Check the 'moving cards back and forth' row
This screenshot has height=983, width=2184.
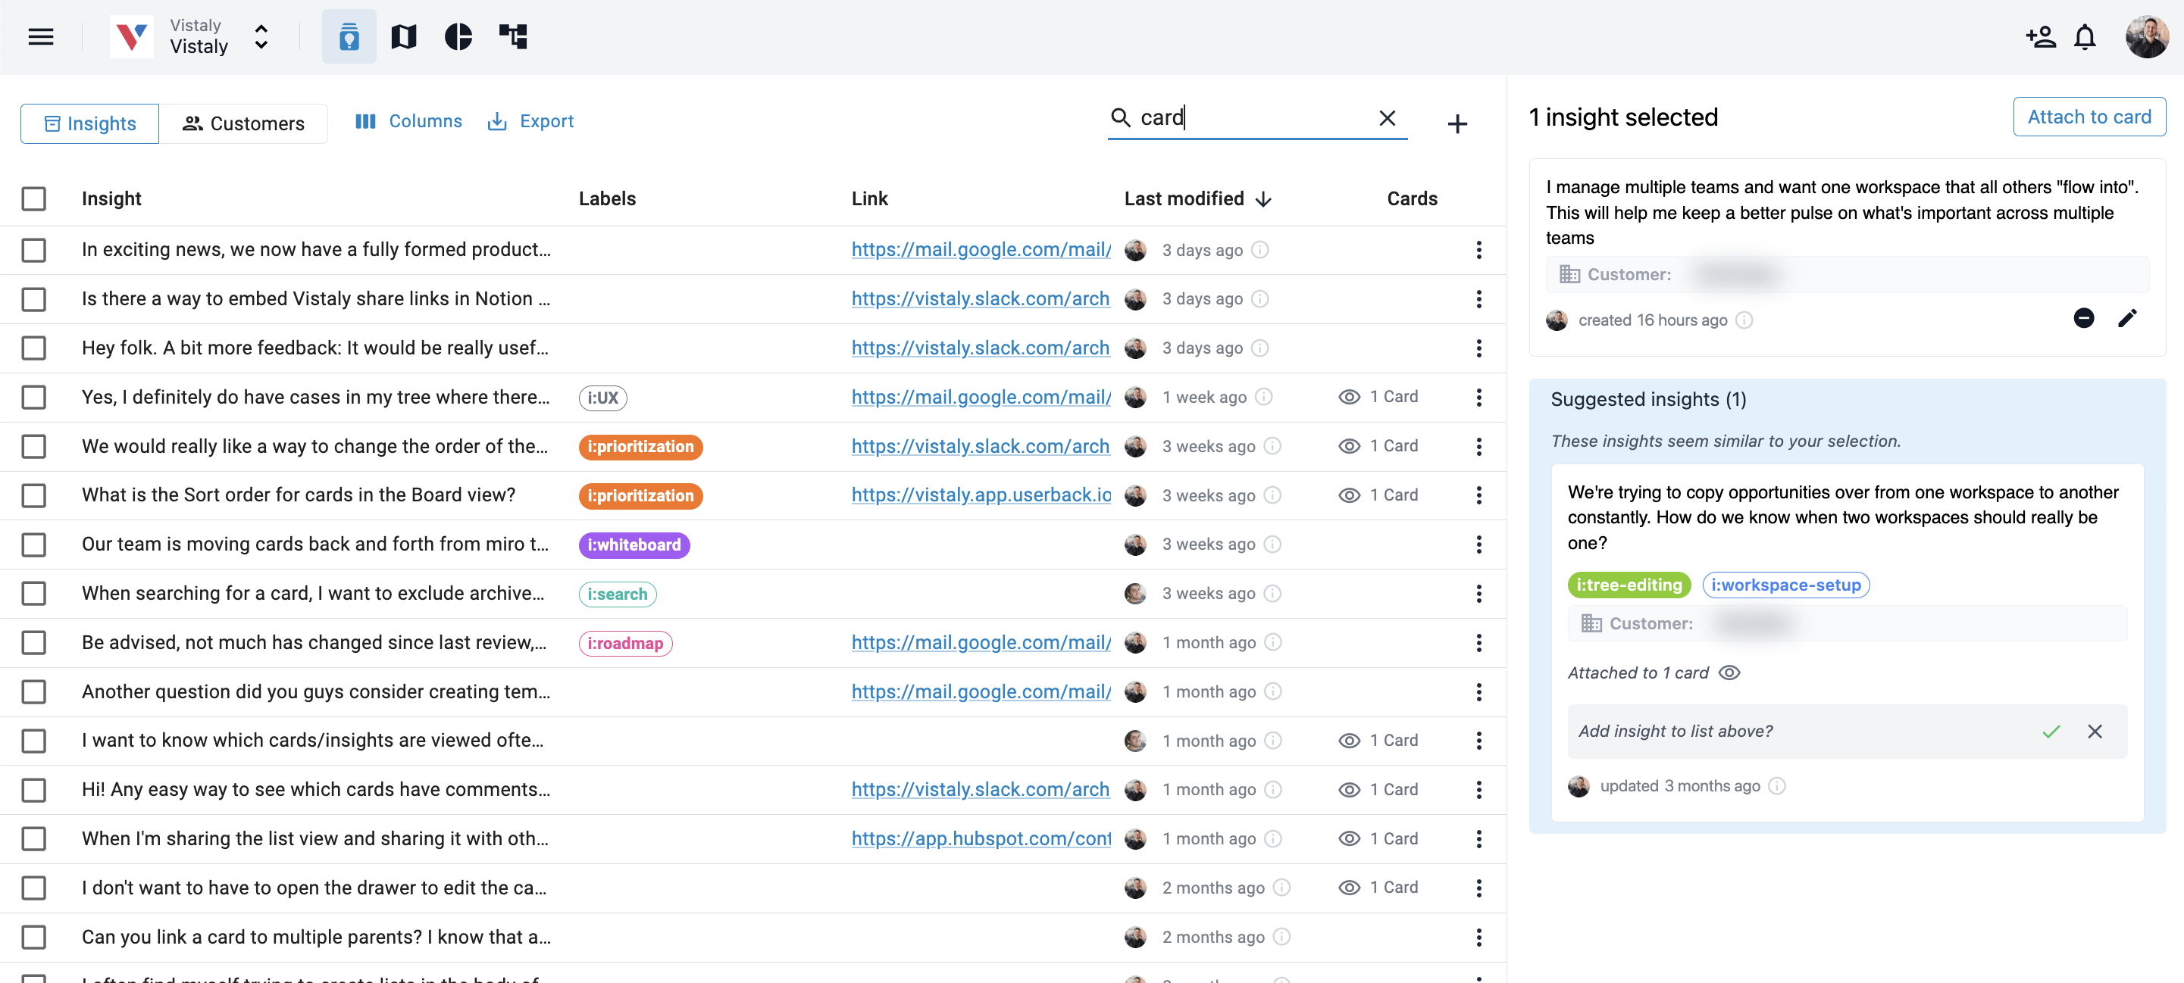(x=34, y=544)
